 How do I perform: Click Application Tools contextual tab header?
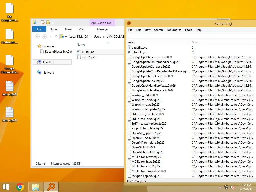(102, 23)
